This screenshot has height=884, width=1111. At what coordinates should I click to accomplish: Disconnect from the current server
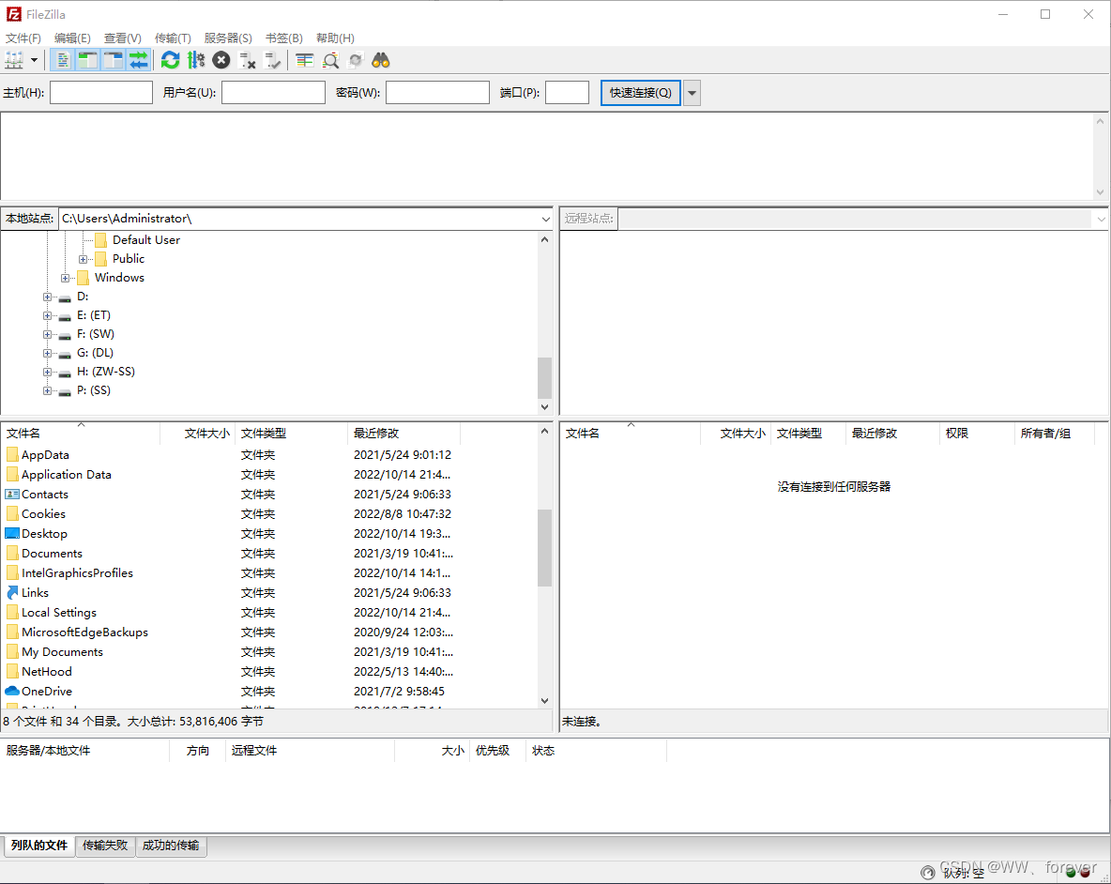[x=248, y=60]
